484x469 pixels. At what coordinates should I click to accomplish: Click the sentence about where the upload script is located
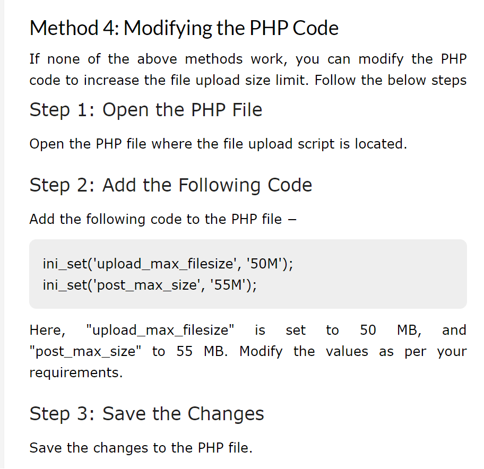218,144
